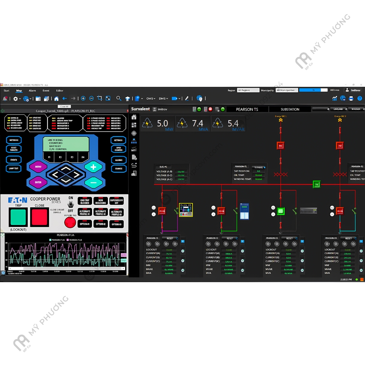
Task: Select the network hierarchy icon in Survalent sidebar
Action: (x=134, y=141)
